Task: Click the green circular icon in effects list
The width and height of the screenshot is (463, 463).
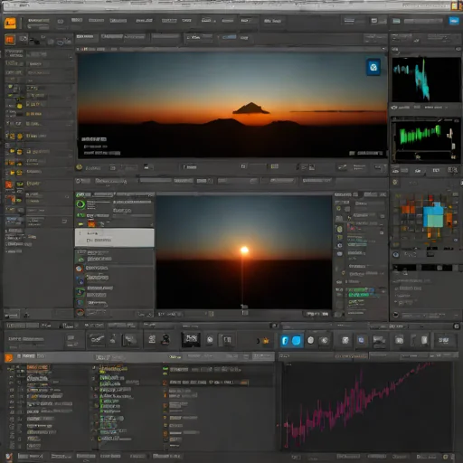Action: click(80, 204)
